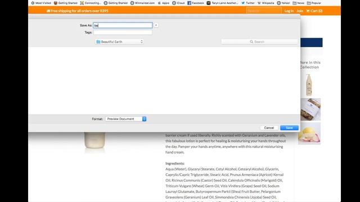Open the boxed product thumbnail in the collection

click(310, 109)
